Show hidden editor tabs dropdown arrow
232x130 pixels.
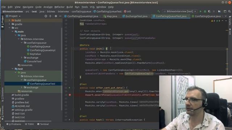coord(225,16)
